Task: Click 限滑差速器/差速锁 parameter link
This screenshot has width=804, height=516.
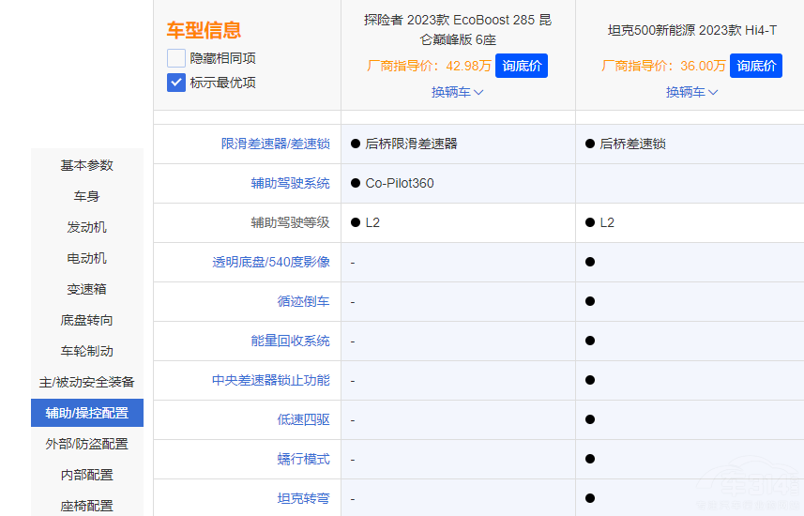Action: point(275,144)
